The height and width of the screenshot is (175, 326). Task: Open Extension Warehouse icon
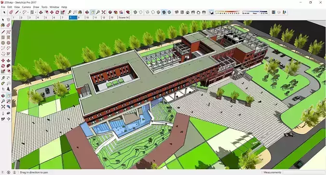coord(116,12)
